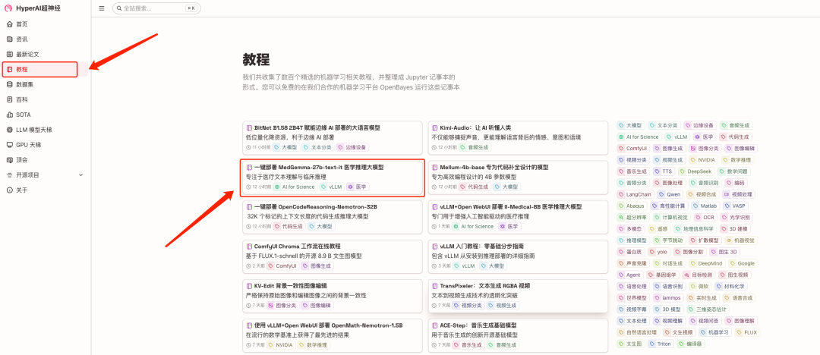This screenshot has height=355, width=820.
Task: Click the notebook icon beside TransPixeler
Action: coord(434,286)
